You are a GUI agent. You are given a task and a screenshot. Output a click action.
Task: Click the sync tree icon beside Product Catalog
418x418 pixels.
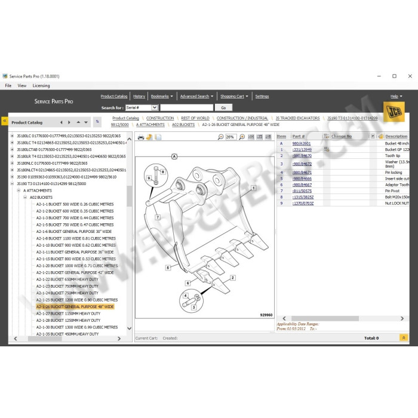(x=97, y=122)
